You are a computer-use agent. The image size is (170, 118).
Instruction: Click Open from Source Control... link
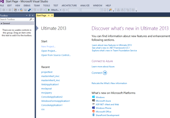coord(56,55)
